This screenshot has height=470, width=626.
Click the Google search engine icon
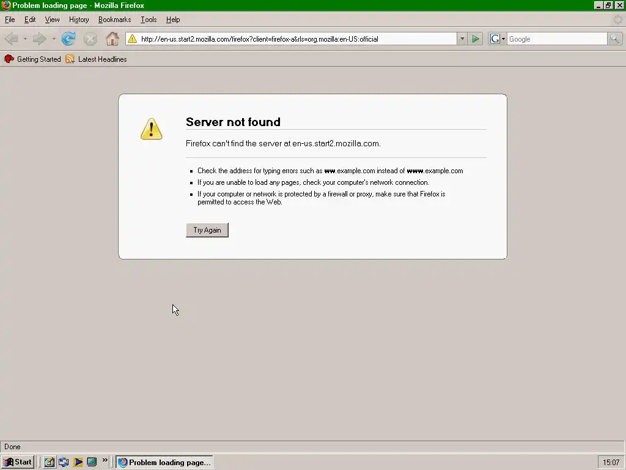pyautogui.click(x=495, y=39)
